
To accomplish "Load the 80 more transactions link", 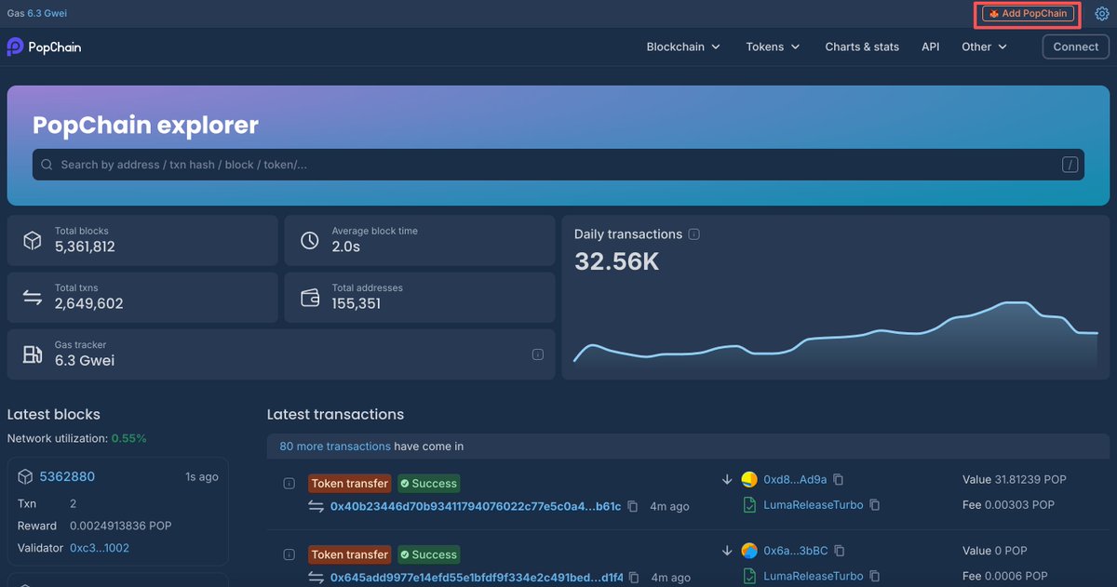I will coord(335,447).
